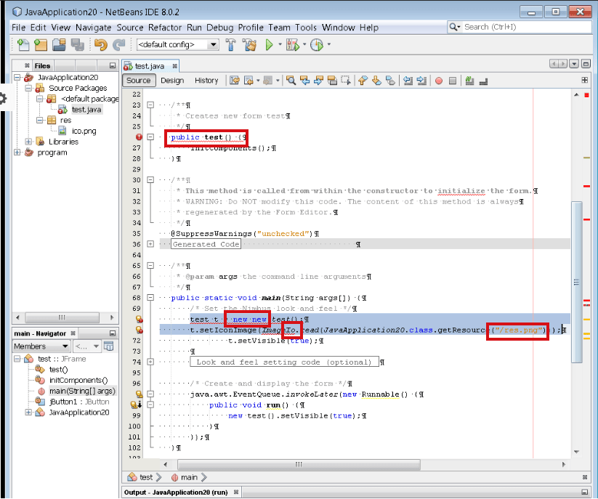
Task: Click the Save All icon
Action: tap(76, 44)
